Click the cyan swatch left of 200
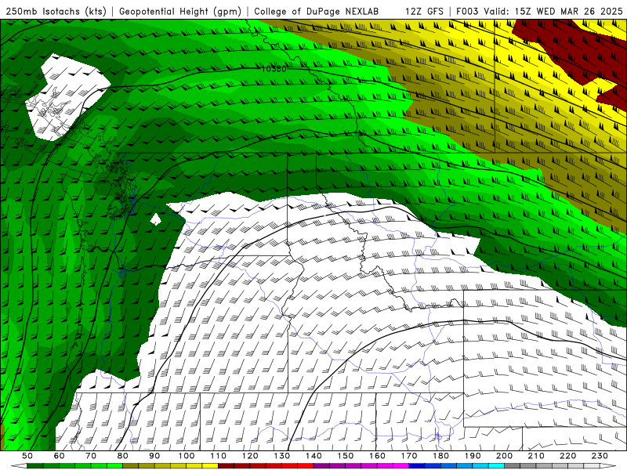Screen dimensions: 627x470 (496, 466)
